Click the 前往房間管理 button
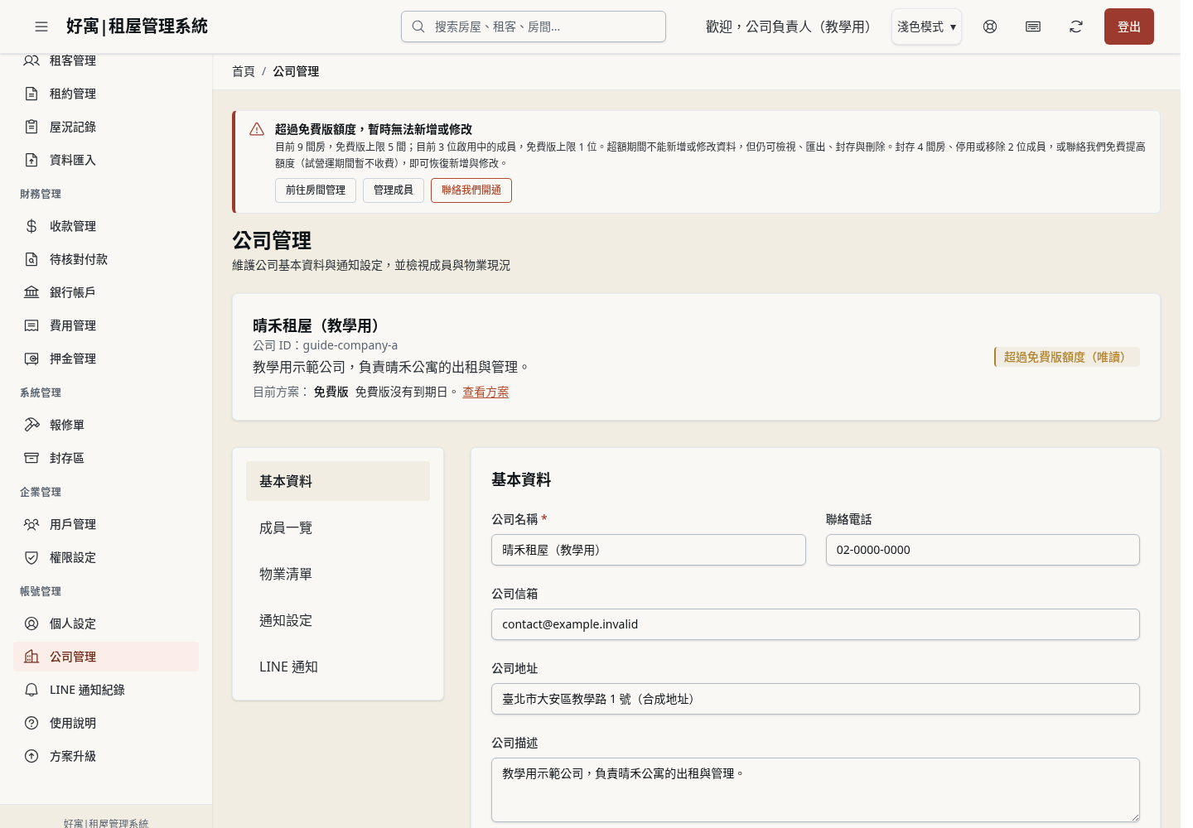 pyautogui.click(x=316, y=190)
